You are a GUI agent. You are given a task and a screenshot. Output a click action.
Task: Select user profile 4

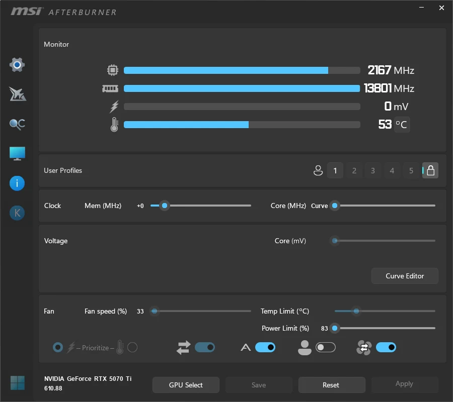(392, 170)
